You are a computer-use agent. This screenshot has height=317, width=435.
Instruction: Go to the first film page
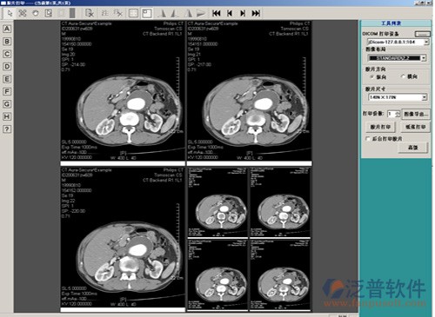pos(217,13)
